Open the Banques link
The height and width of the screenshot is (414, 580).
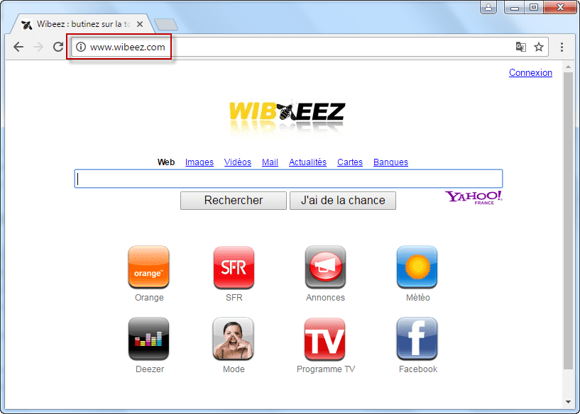(390, 162)
